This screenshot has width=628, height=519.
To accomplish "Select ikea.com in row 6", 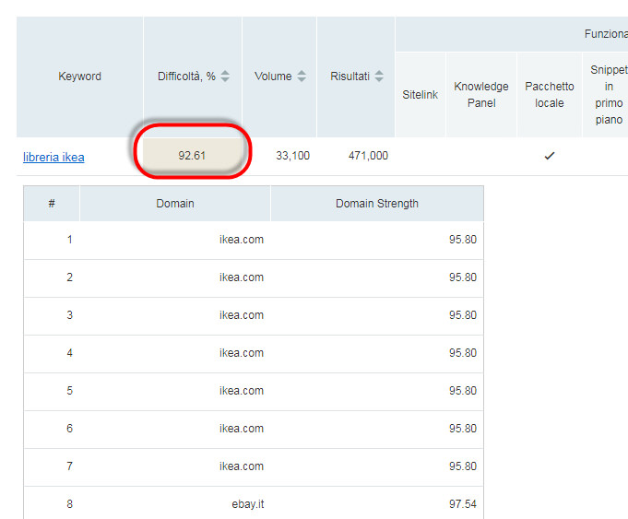I will coord(242,429).
